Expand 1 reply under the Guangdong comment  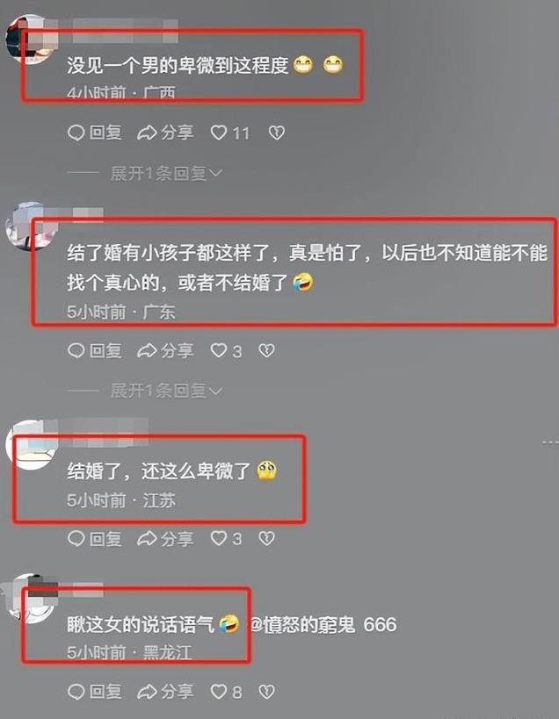pyautogui.click(x=167, y=391)
